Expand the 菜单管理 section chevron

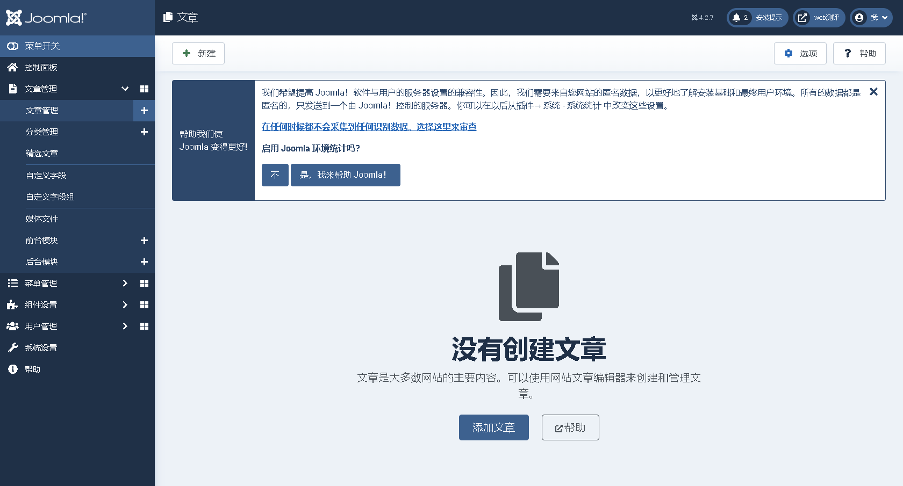pos(125,284)
